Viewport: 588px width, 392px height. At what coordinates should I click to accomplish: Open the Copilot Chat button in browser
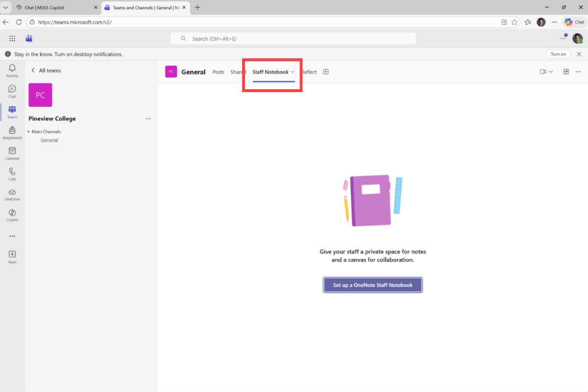(574, 22)
